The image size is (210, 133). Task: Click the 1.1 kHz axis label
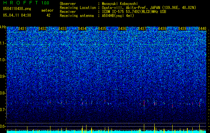click(x=3, y=43)
